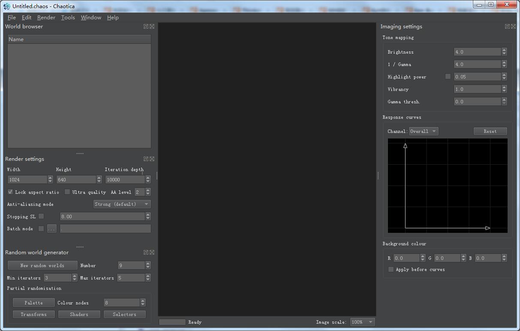Click inside the response curve graph
Screen dimensions: 520x331
pos(448,186)
